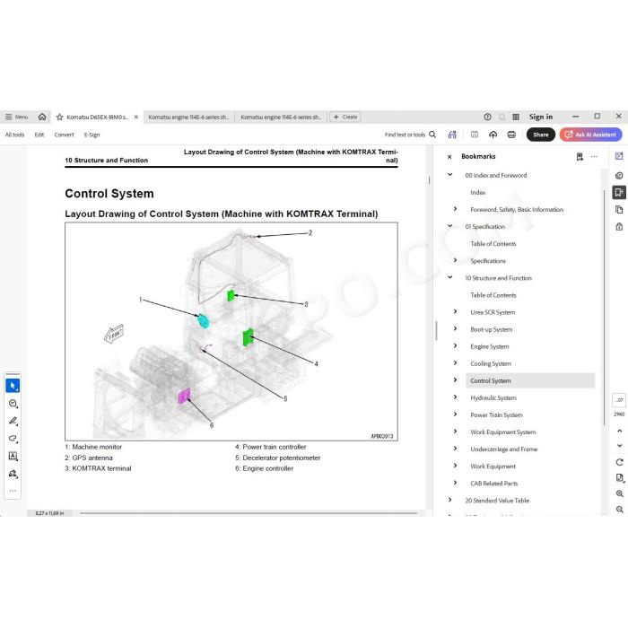
Task: Open the home icon
Action: click(x=42, y=117)
